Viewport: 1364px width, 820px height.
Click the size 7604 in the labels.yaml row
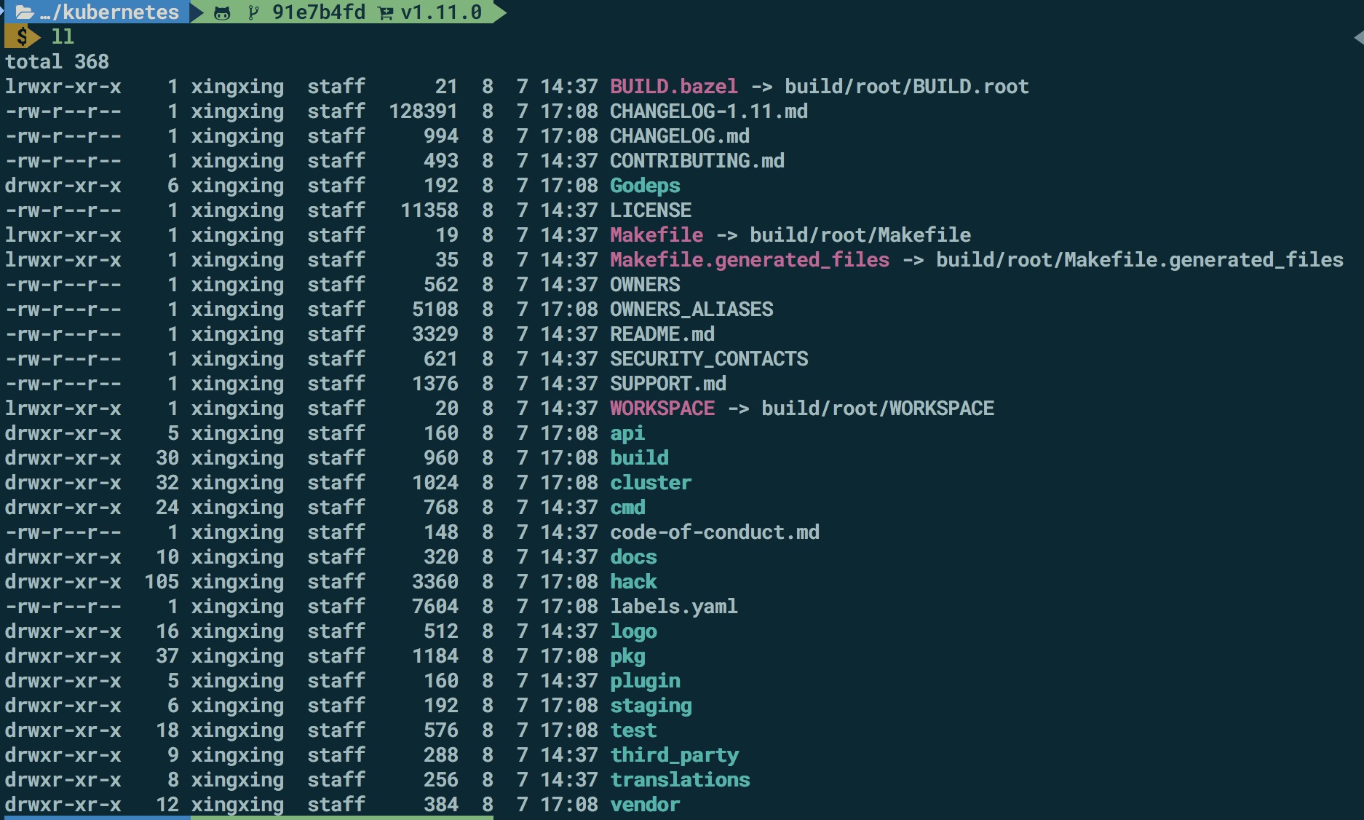(435, 606)
